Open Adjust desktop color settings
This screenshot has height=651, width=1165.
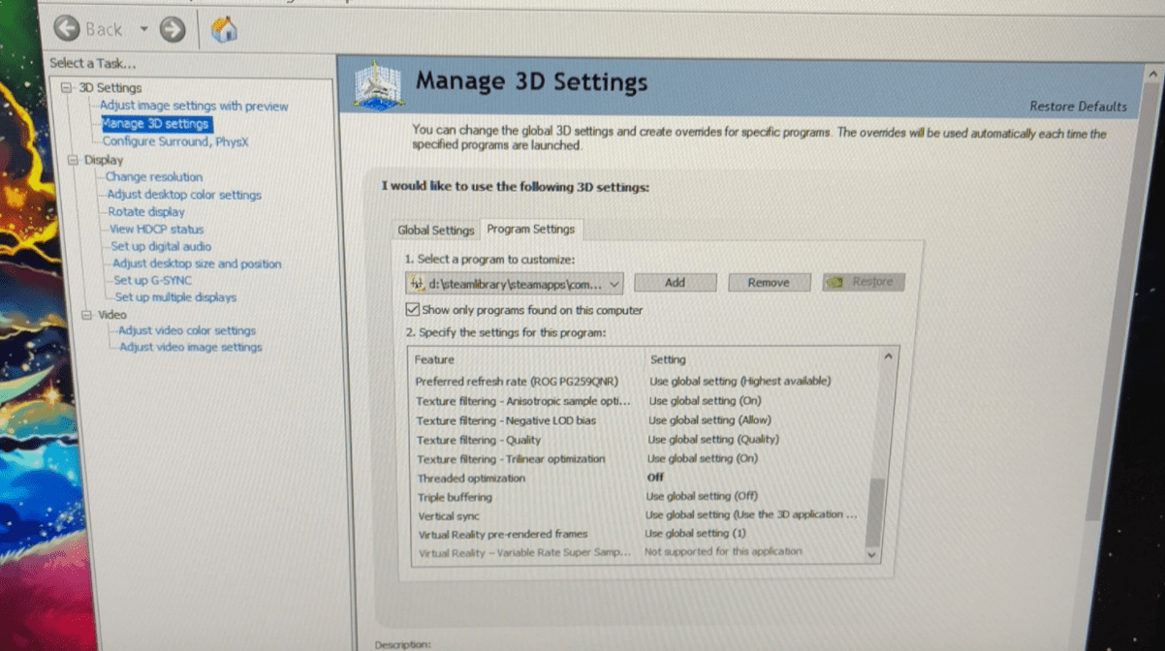(184, 195)
